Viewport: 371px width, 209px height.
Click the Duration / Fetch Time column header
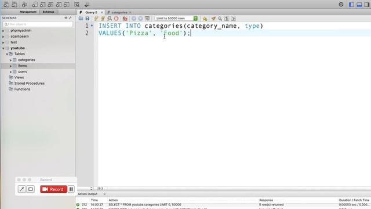[x=354, y=200]
